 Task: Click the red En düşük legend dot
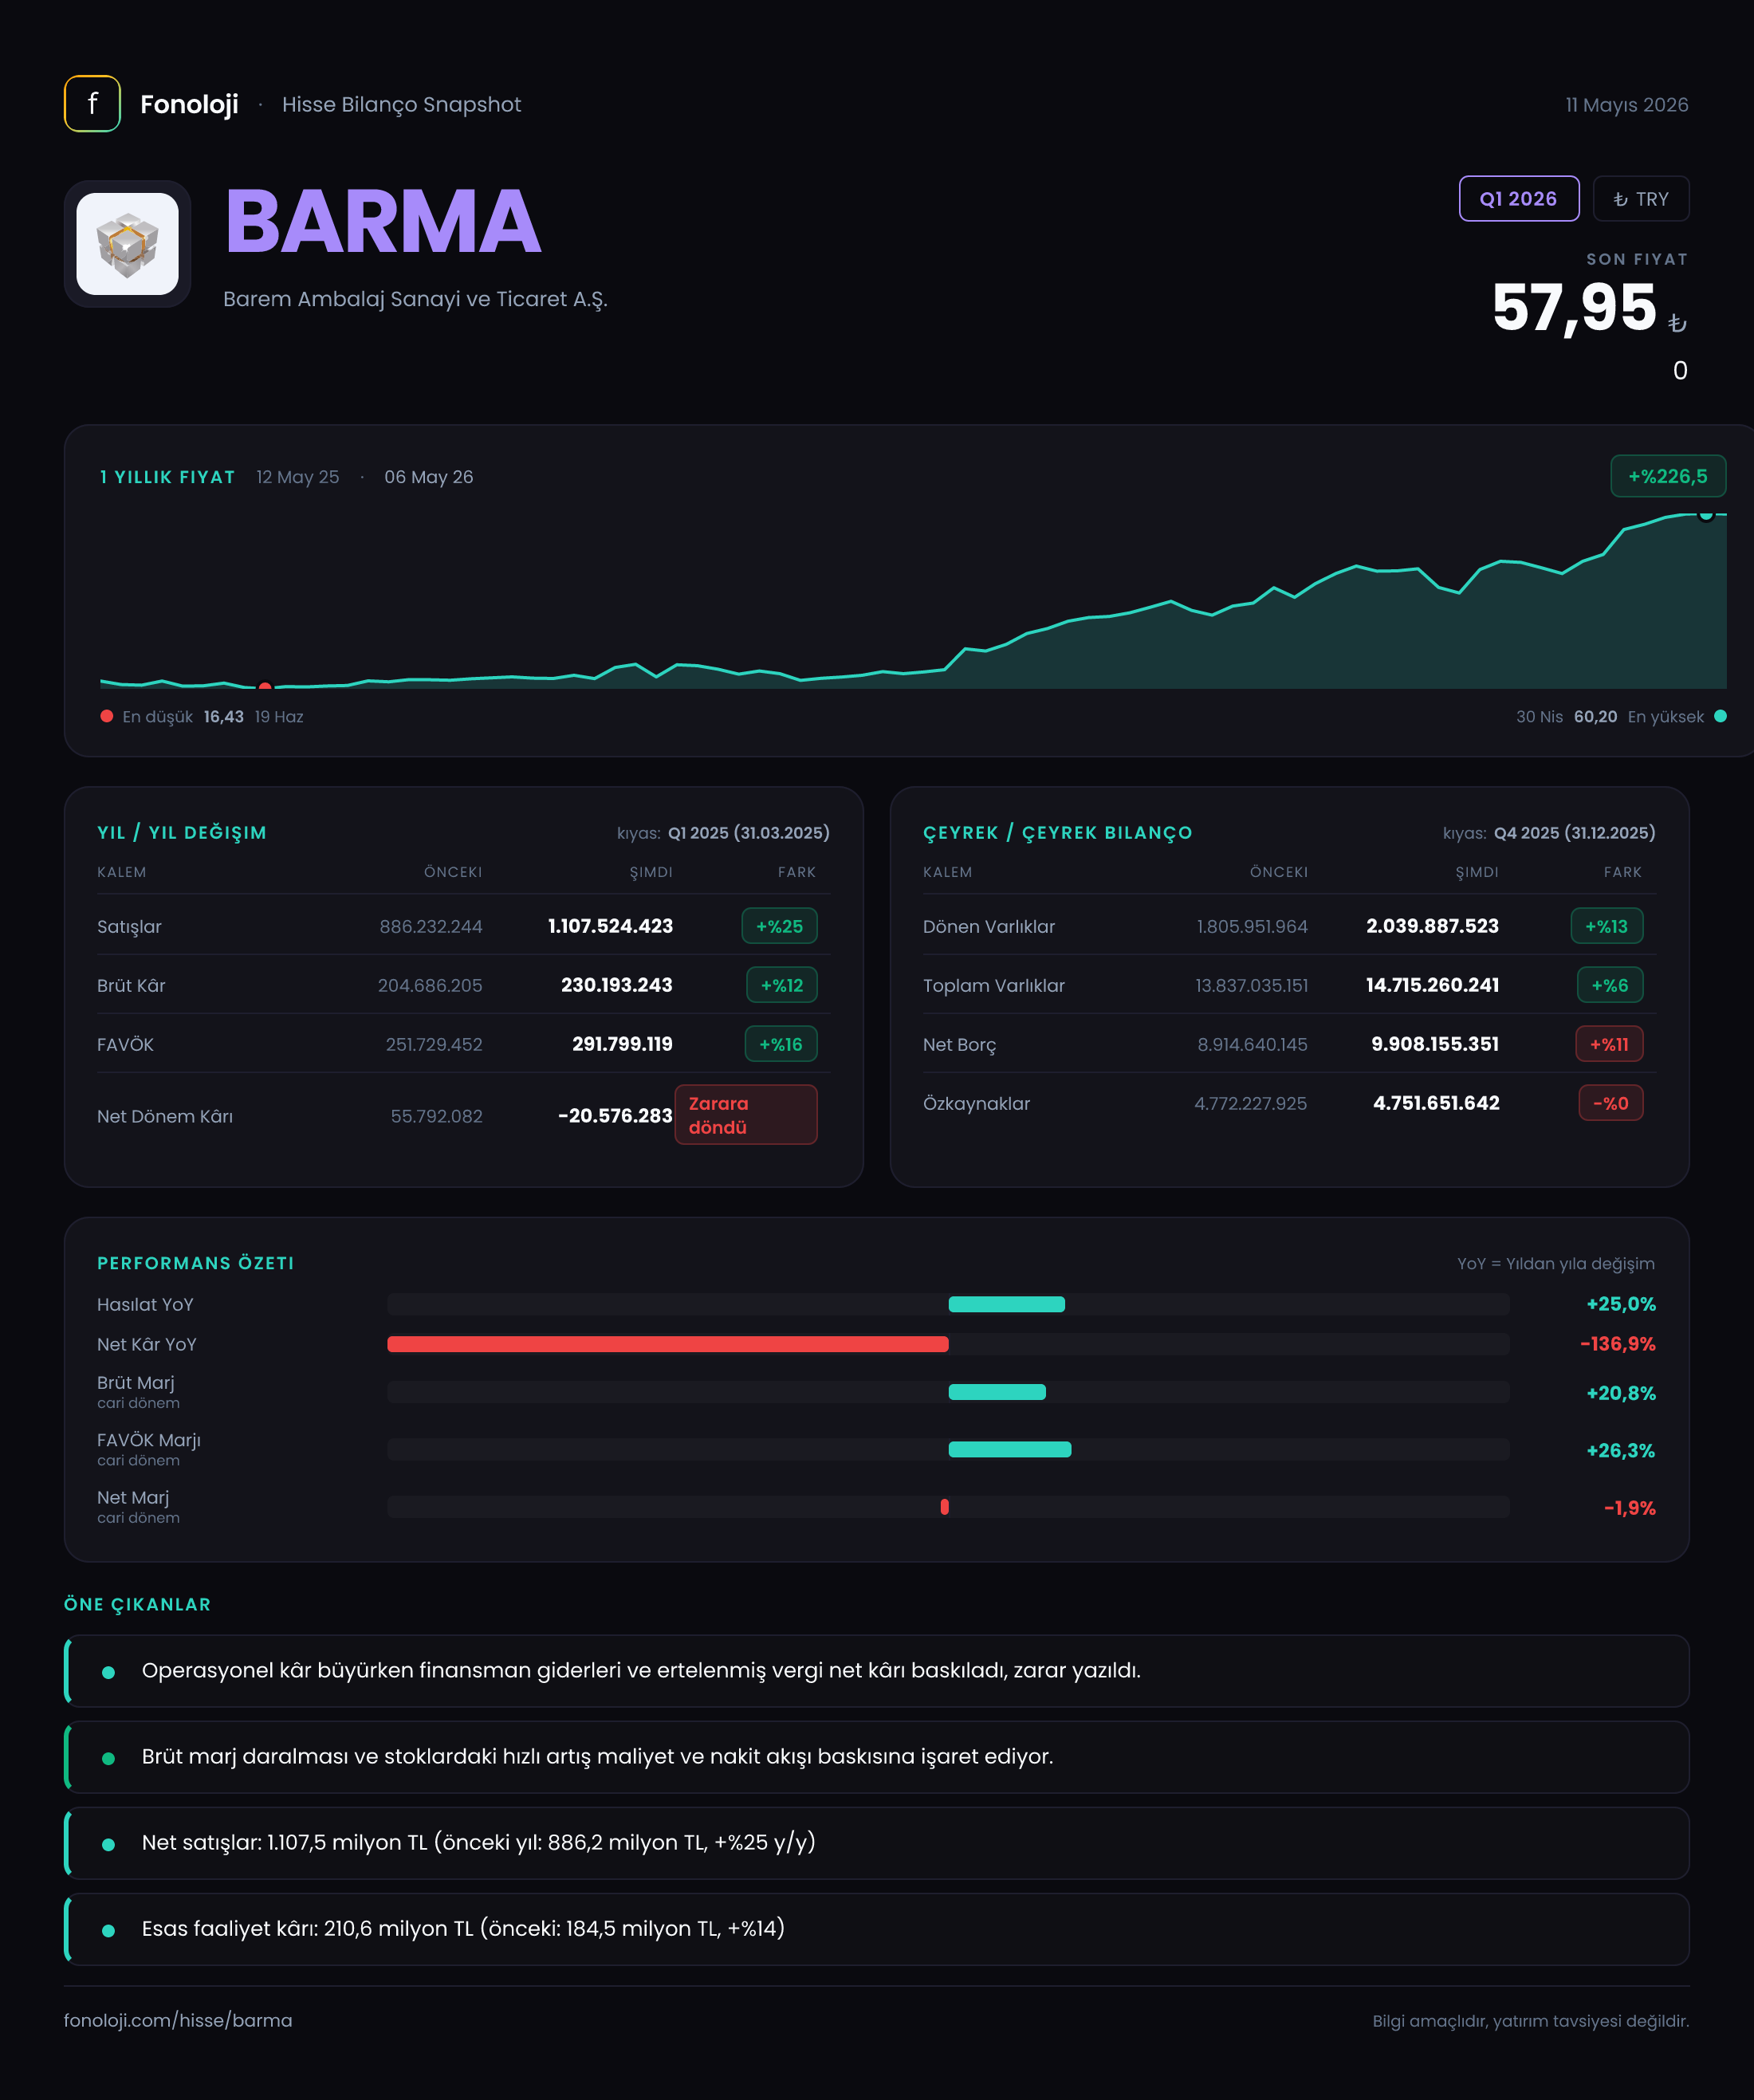pos(107,716)
